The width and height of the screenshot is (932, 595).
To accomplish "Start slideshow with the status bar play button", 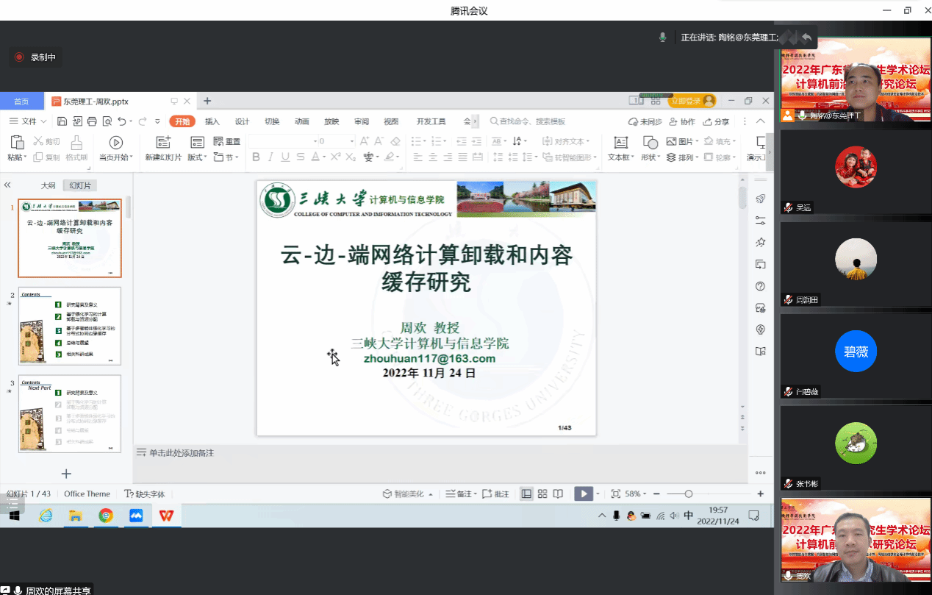I will pos(583,494).
